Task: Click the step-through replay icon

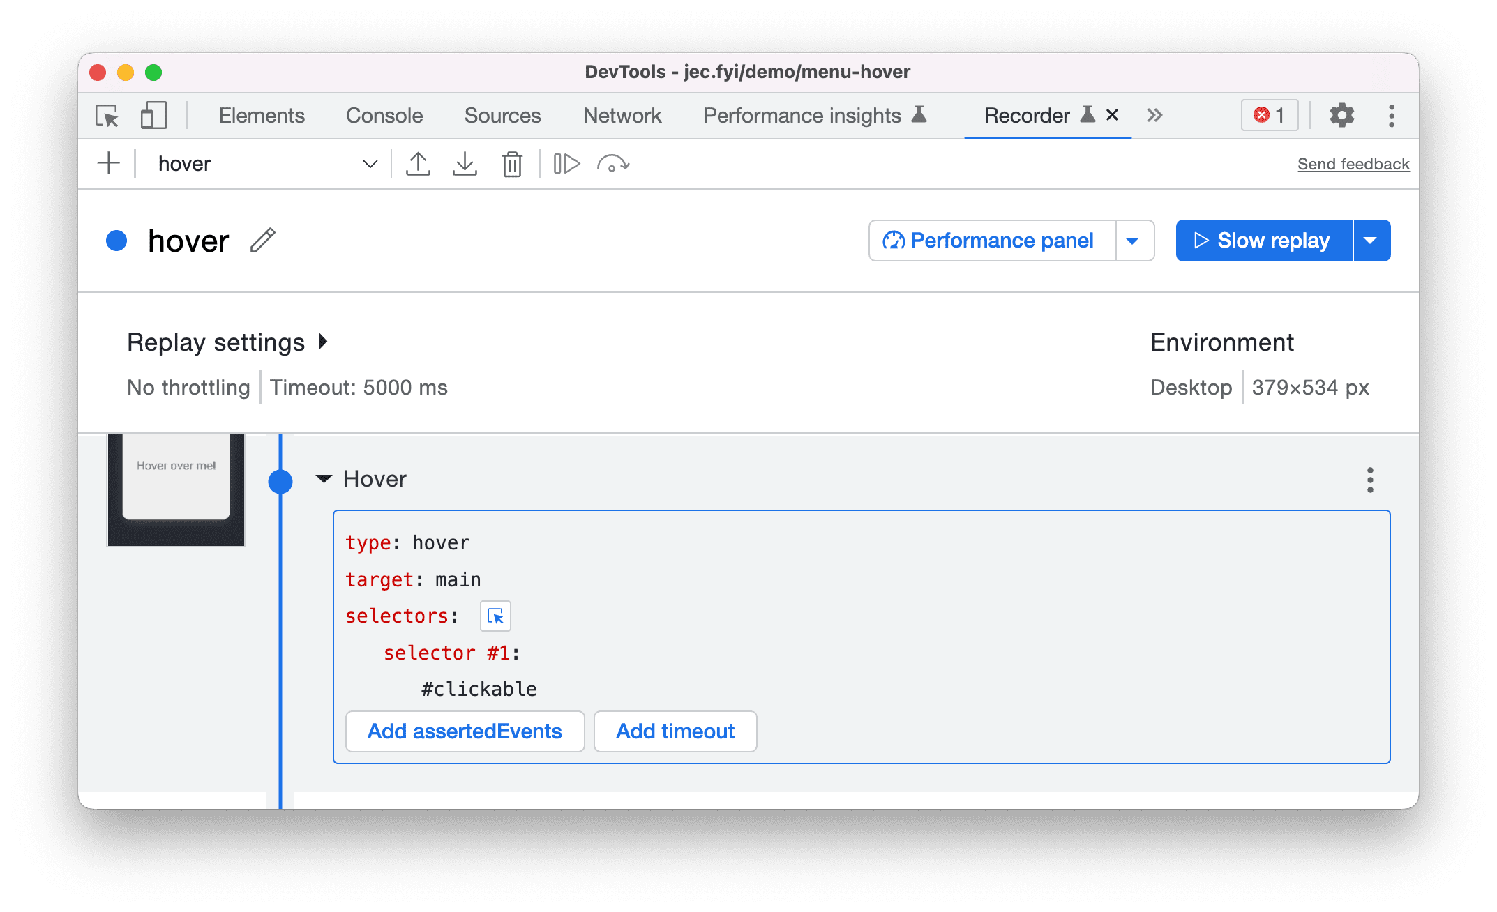Action: [568, 162]
